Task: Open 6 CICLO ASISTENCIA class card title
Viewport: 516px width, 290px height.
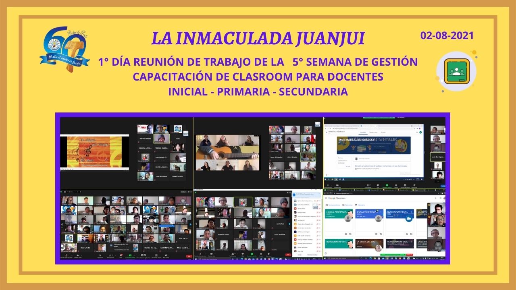Action: pyautogui.click(x=336, y=212)
